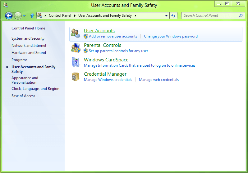Click in the Search Control Panel field

(210, 16)
